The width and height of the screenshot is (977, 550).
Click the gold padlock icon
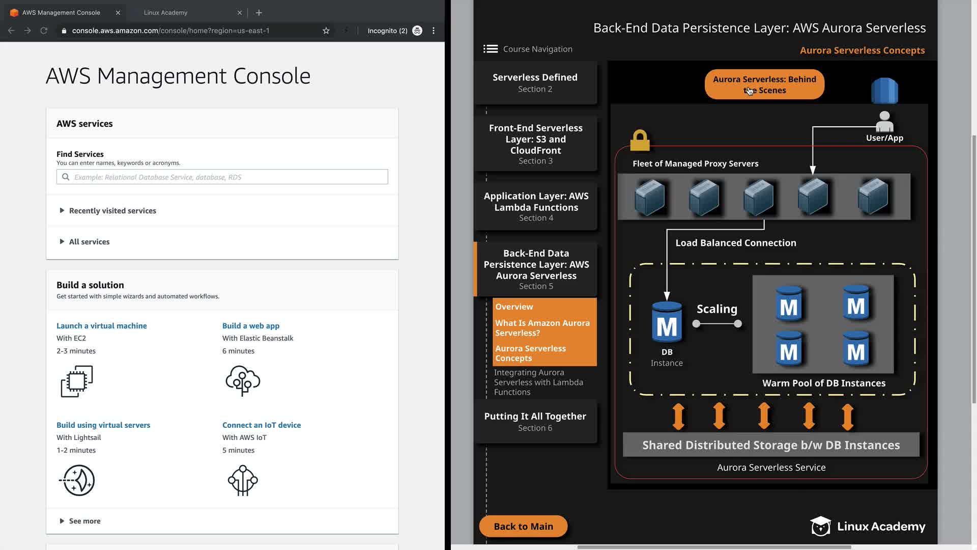click(640, 140)
